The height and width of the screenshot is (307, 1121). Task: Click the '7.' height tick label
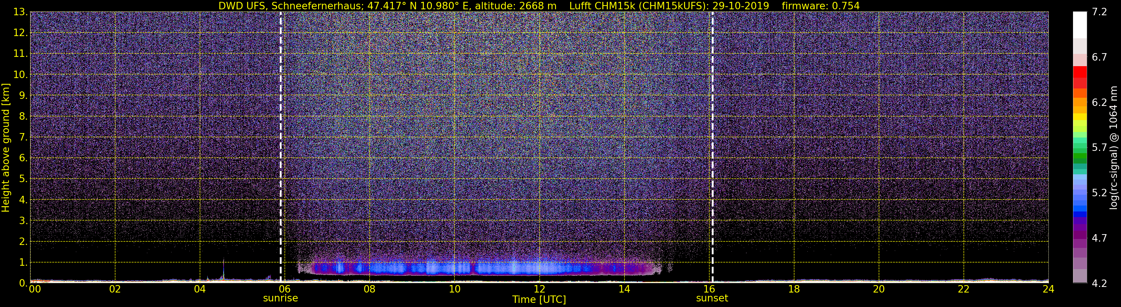23,138
